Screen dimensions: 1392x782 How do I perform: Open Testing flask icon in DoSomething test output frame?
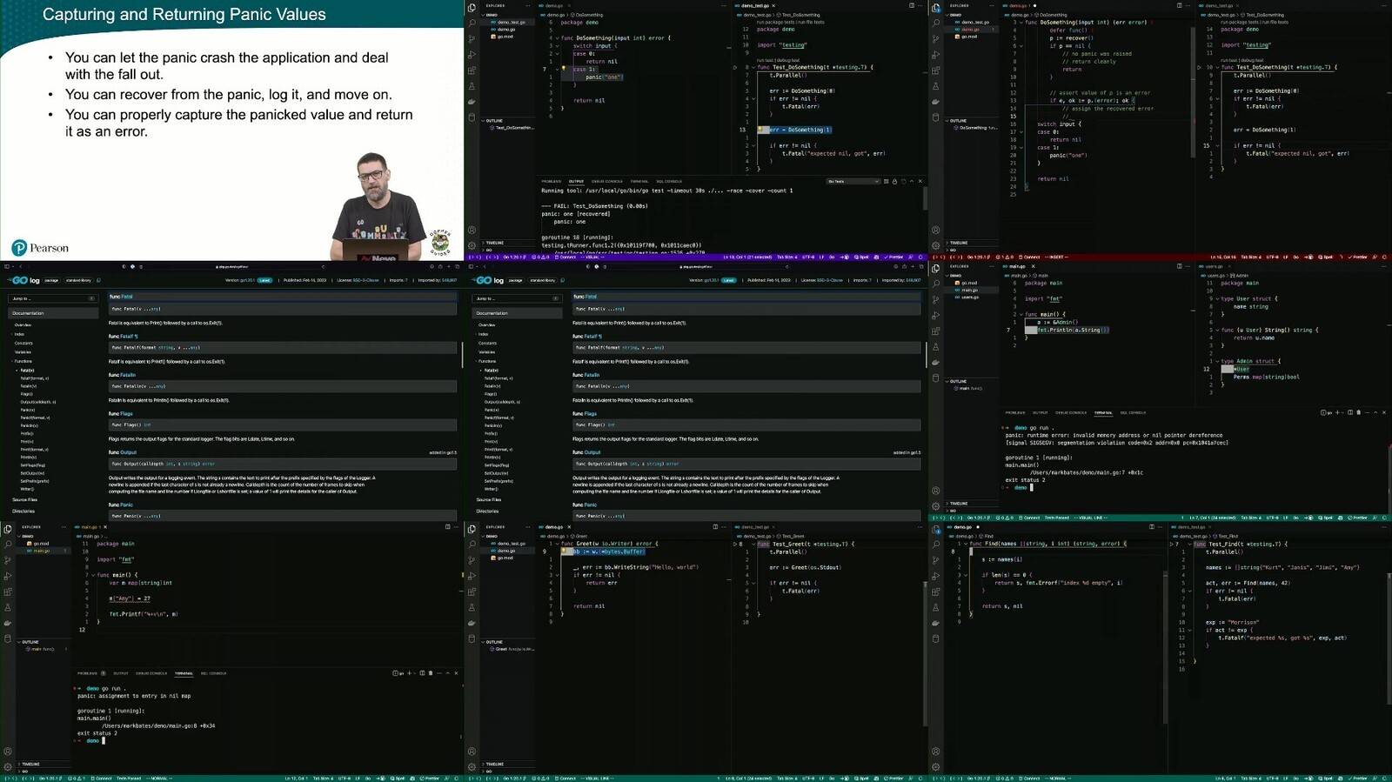(x=472, y=86)
